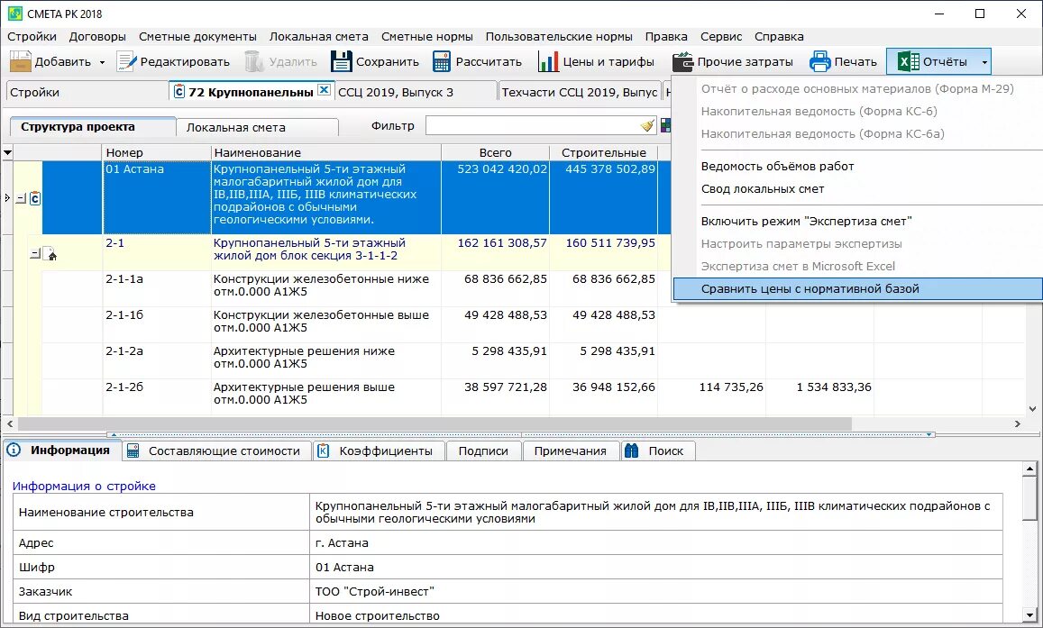Viewport: 1043px width, 628px height.
Task: Open the Стройки menu
Action: 32,37
